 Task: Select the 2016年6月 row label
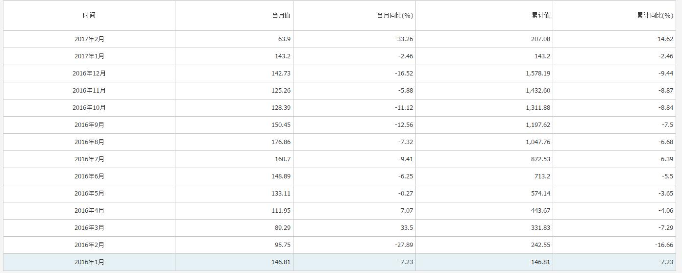(x=89, y=176)
